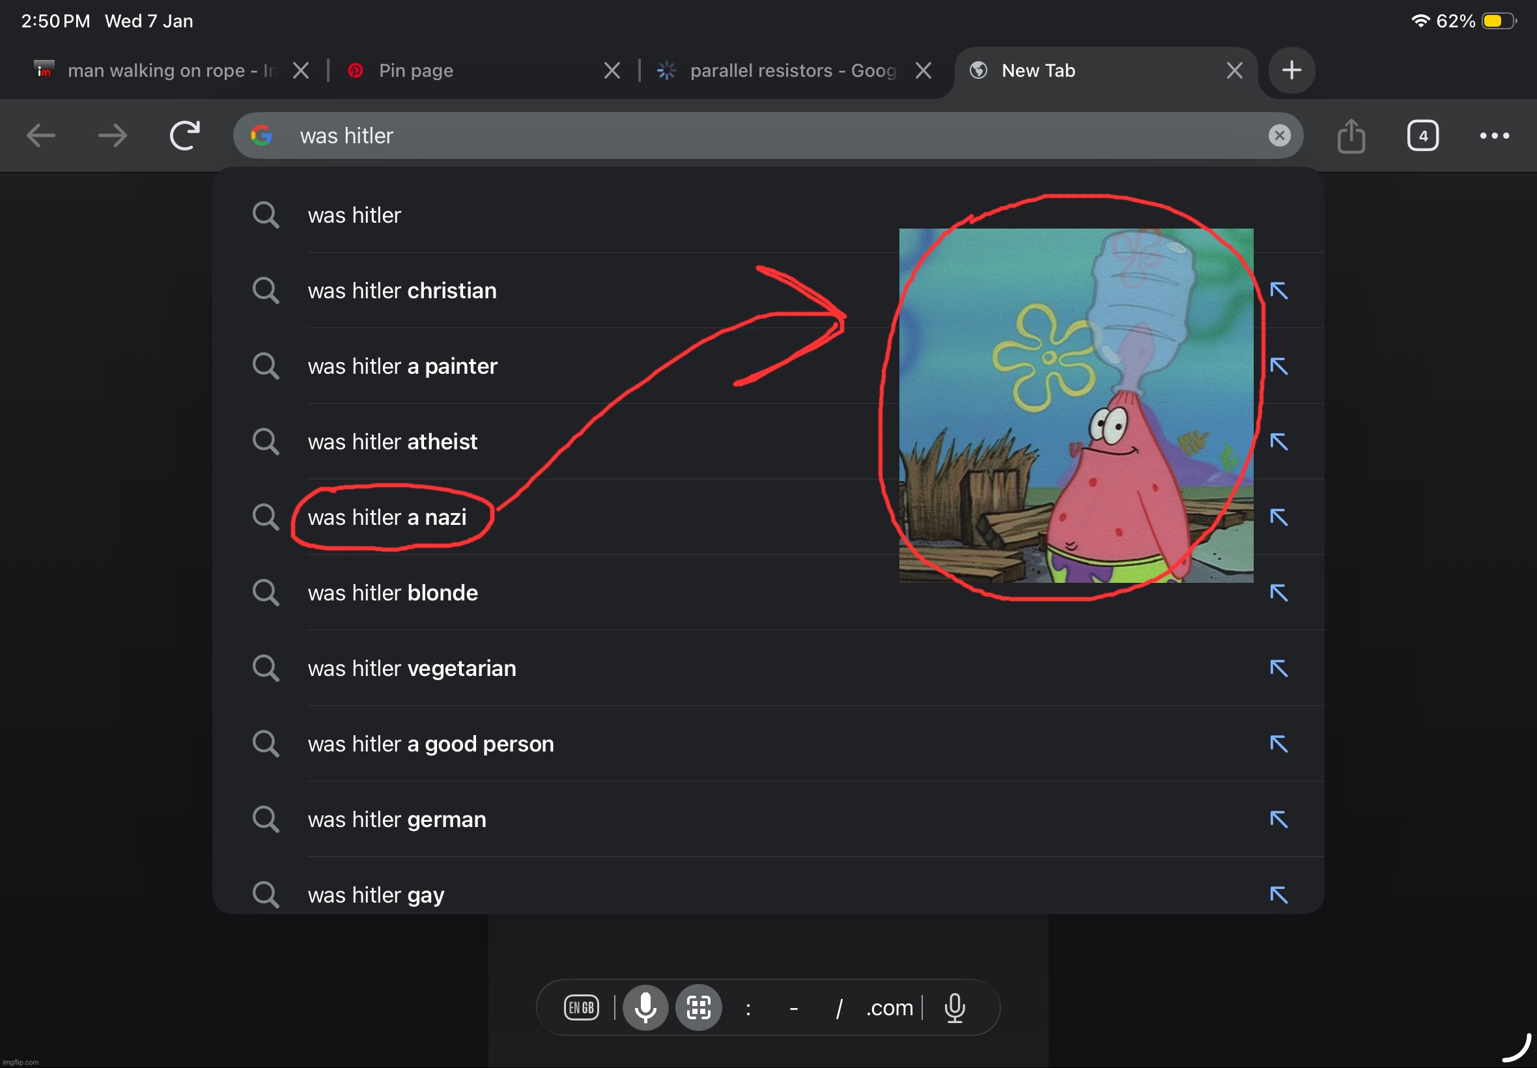Tap the EN GB keyboard language toggle

pos(581,1007)
